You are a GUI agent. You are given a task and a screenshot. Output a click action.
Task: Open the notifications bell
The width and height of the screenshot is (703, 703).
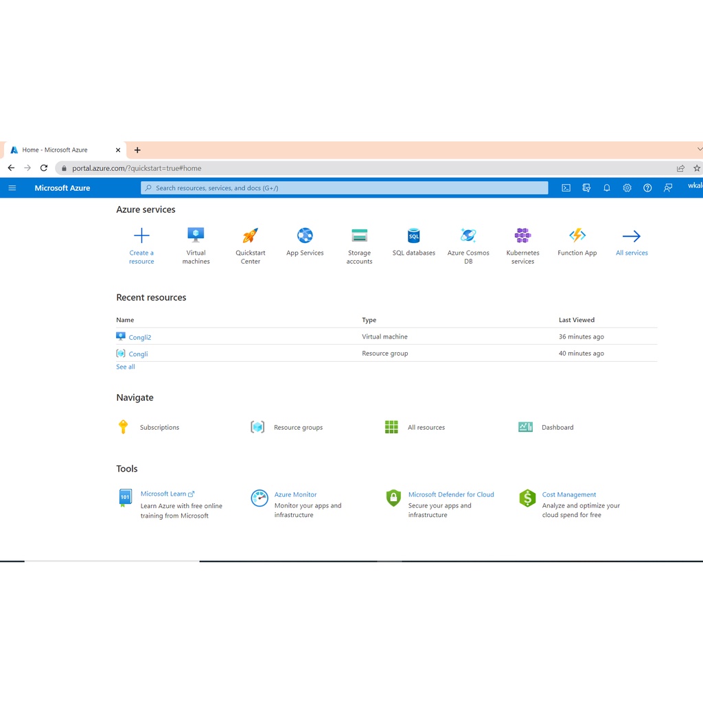606,188
